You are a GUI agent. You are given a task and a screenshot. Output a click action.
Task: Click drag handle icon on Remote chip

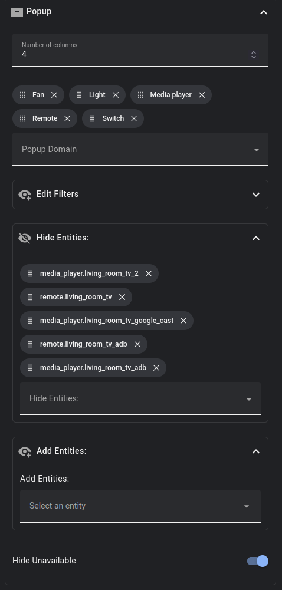click(x=22, y=118)
